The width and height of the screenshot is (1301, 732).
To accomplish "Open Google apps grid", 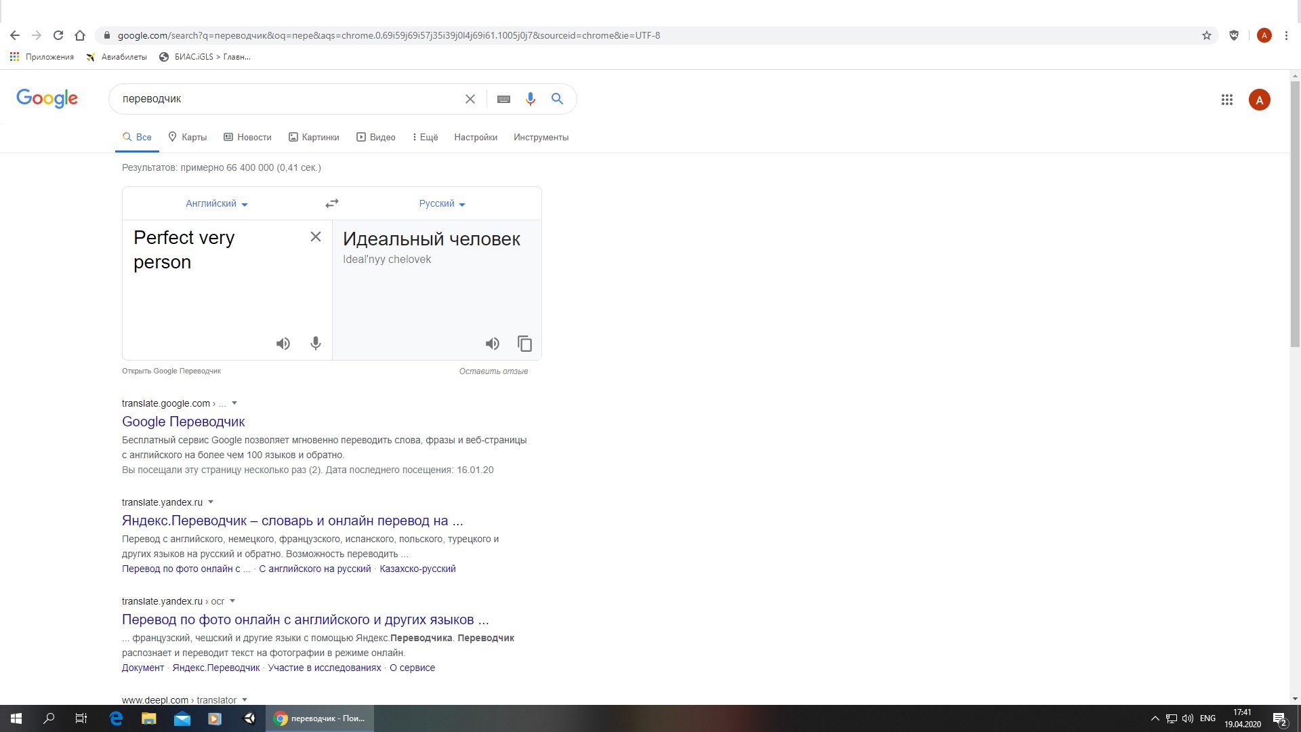I will point(1226,100).
